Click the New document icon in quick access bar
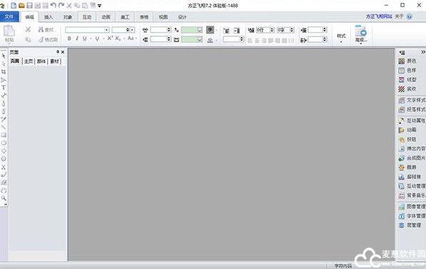Screen dimensions: 426x269 (x=14, y=5)
